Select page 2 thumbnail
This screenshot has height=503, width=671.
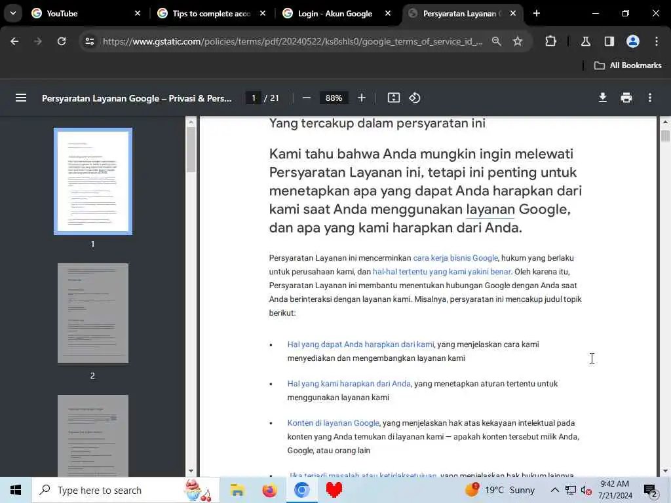(93, 313)
